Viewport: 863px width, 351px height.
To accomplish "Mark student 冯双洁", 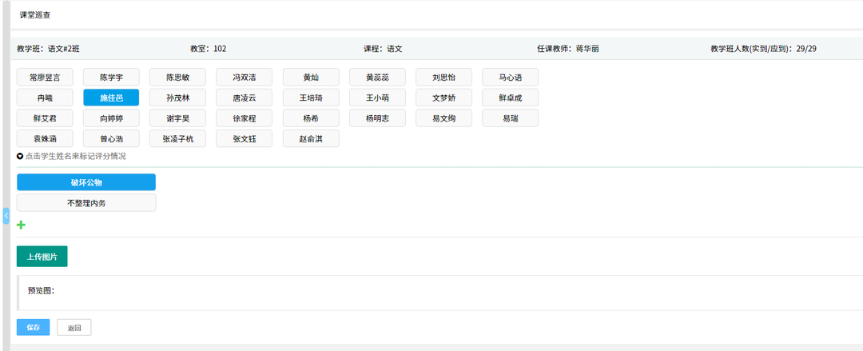I will tap(244, 78).
